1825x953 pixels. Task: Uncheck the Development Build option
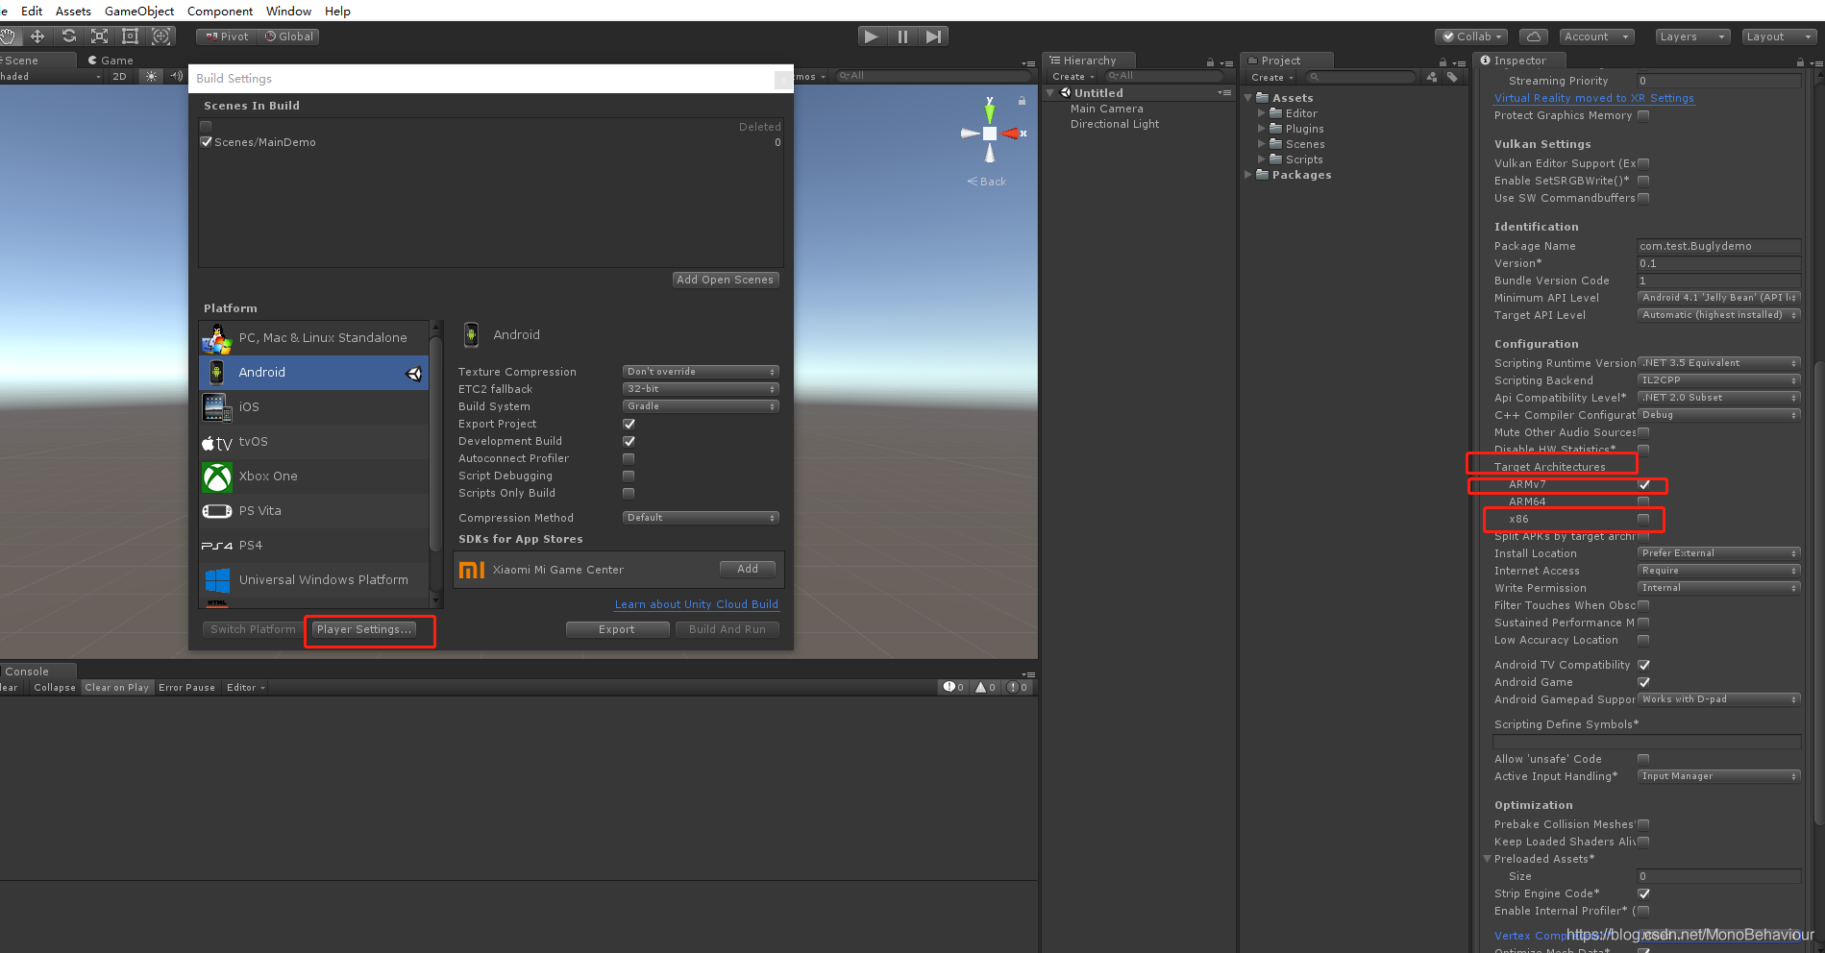coord(629,441)
